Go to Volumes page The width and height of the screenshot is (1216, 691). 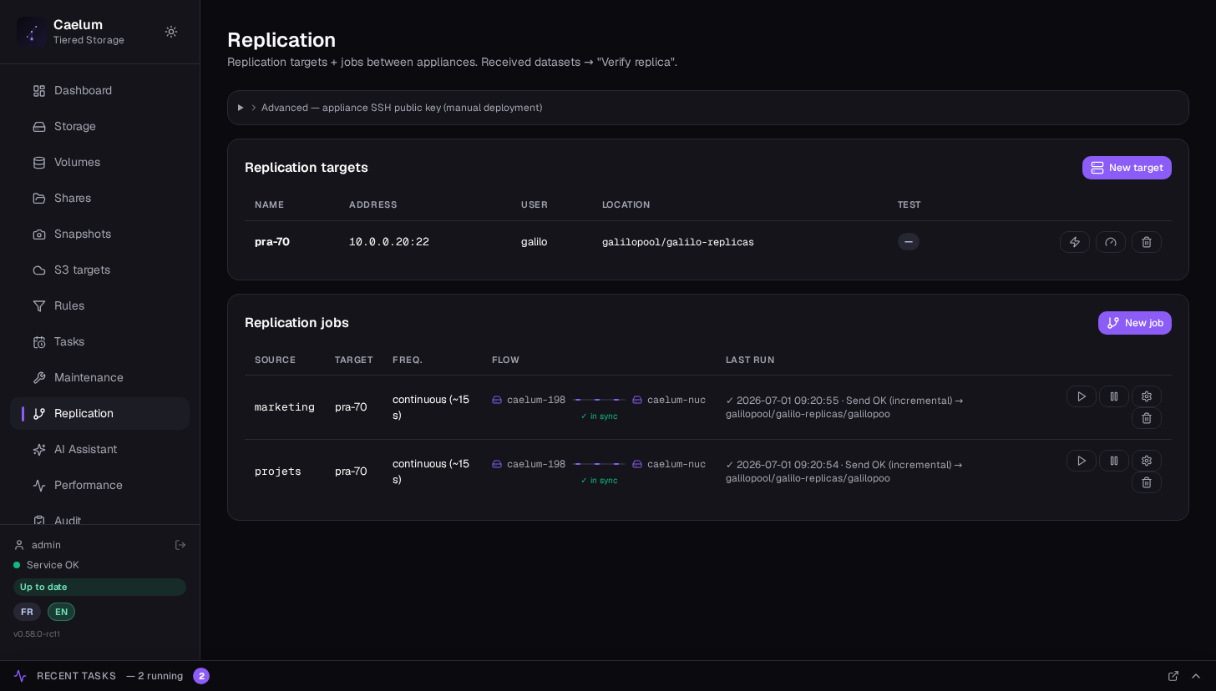coord(99,162)
